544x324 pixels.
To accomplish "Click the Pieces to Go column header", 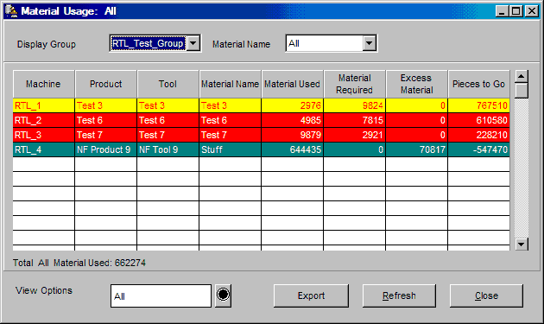I will pos(478,84).
